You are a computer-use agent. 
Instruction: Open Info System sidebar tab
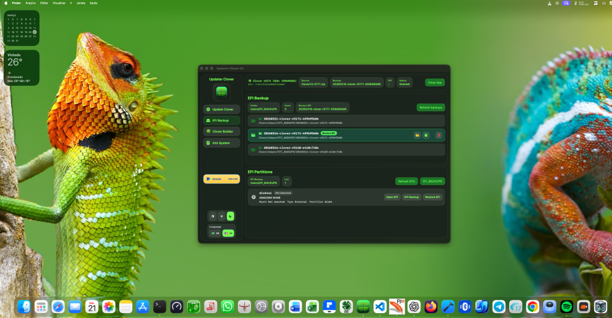(222, 143)
